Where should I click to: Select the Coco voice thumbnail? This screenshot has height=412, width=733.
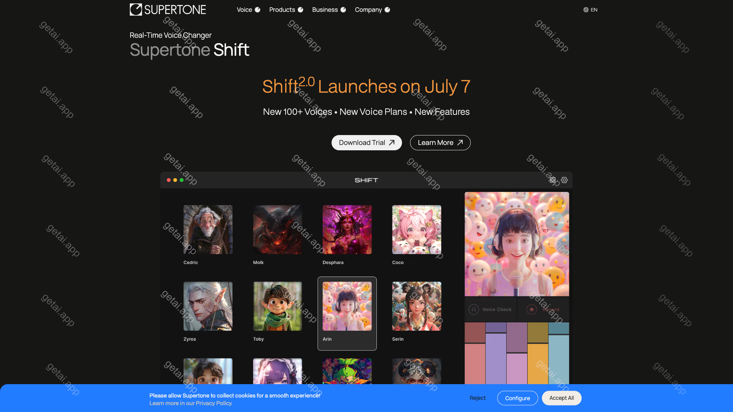(x=417, y=230)
